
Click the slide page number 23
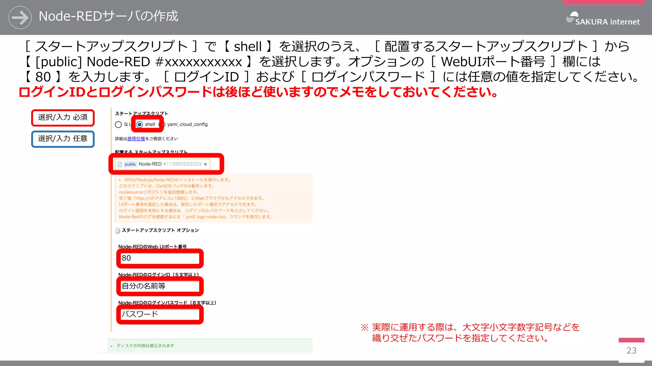pos(631,351)
